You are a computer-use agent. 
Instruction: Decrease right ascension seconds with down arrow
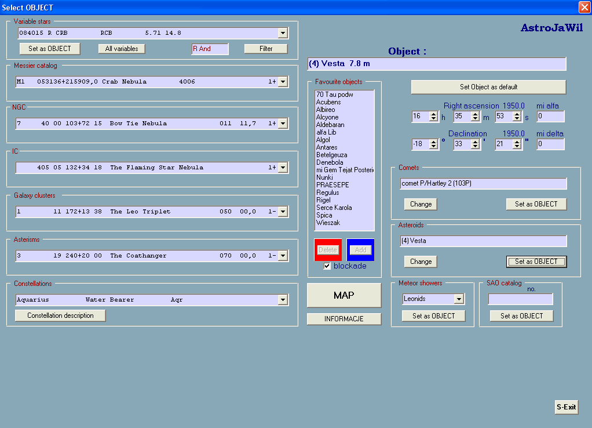(x=517, y=119)
